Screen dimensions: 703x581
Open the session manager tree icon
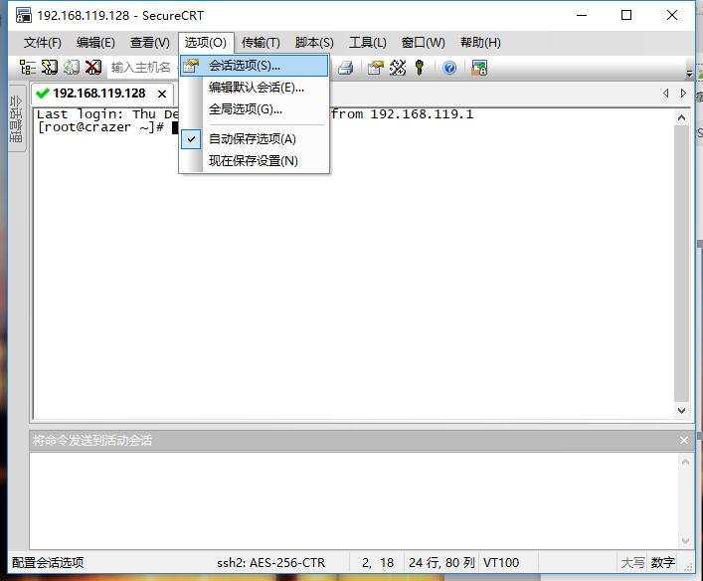point(28,68)
